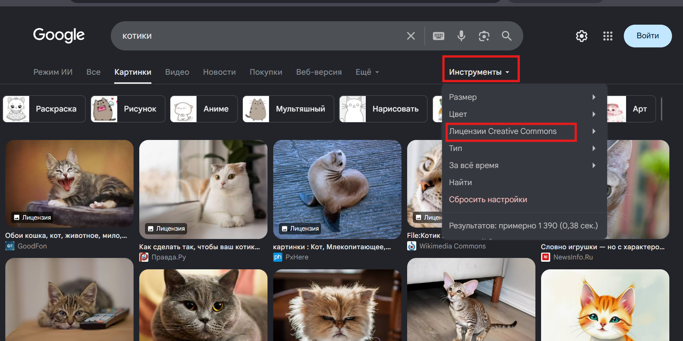Viewport: 683px width, 341px height.
Task: Select the Аниме filter chip
Action: [204, 109]
